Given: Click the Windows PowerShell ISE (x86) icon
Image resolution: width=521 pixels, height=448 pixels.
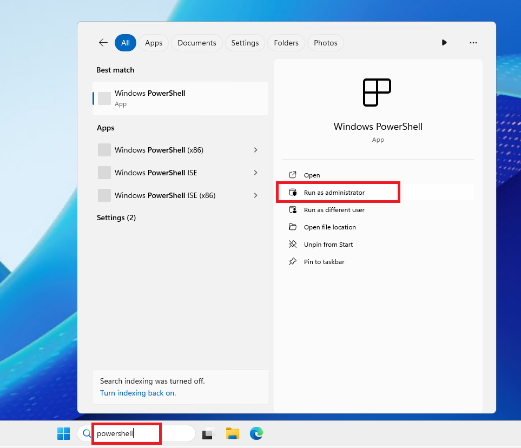Looking at the screenshot, I should [x=104, y=195].
